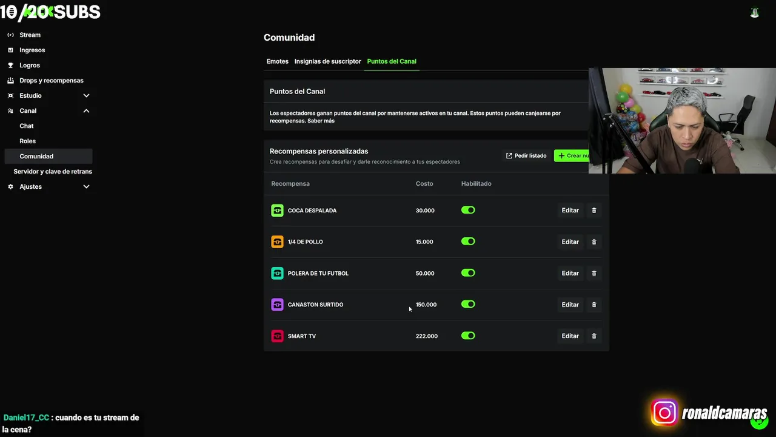Switch to the Emotes tab
Screen dimensions: 776x437
click(278, 61)
